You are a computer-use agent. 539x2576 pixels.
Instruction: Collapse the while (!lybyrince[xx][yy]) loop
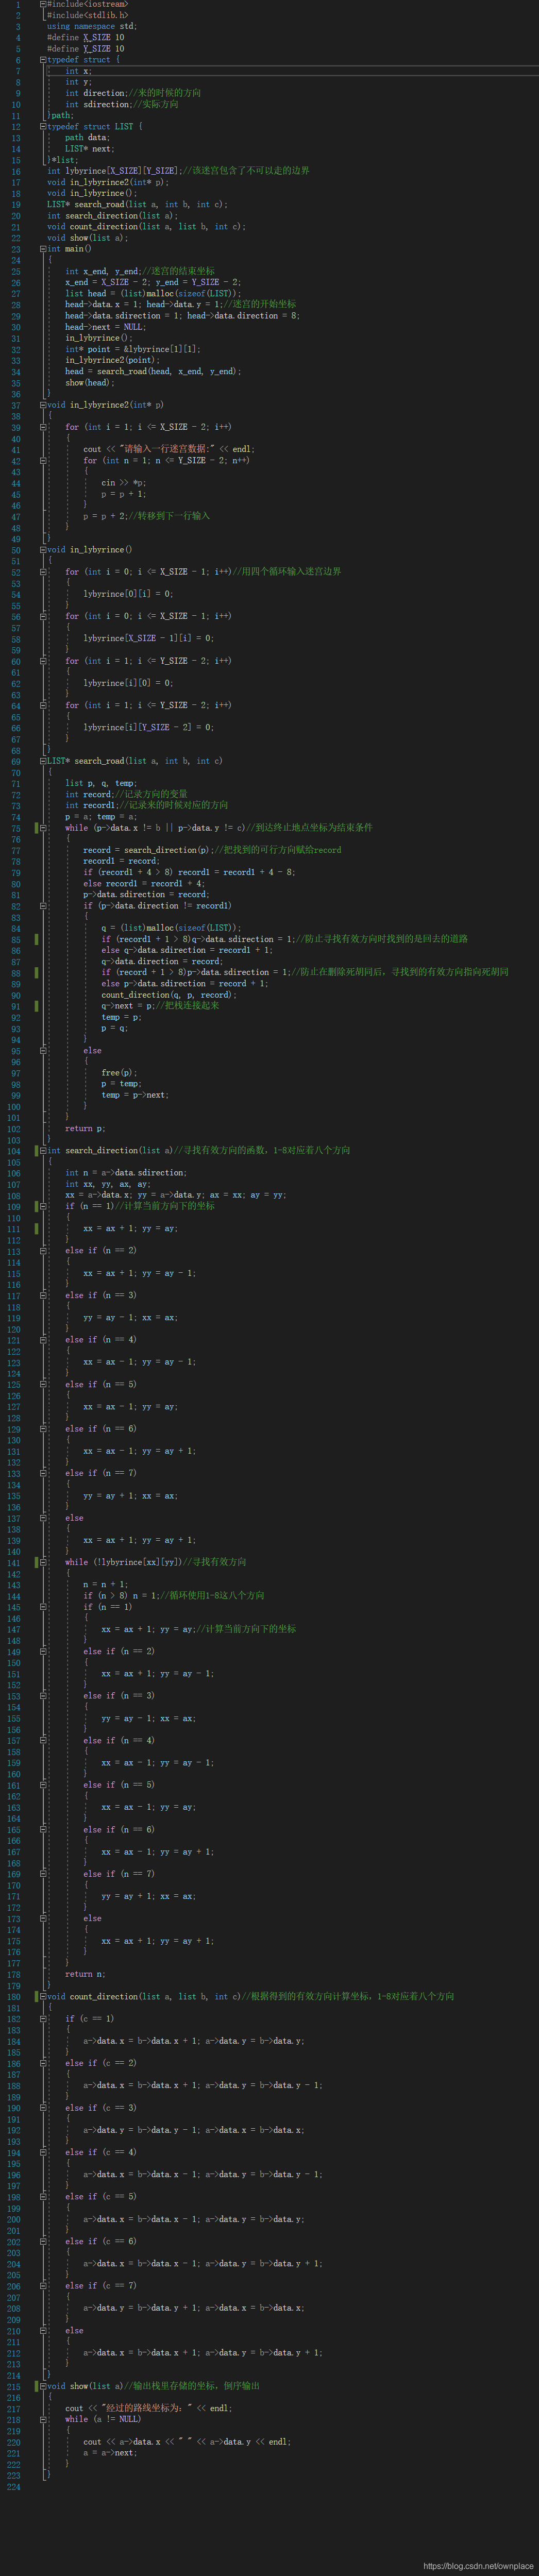43,1562
